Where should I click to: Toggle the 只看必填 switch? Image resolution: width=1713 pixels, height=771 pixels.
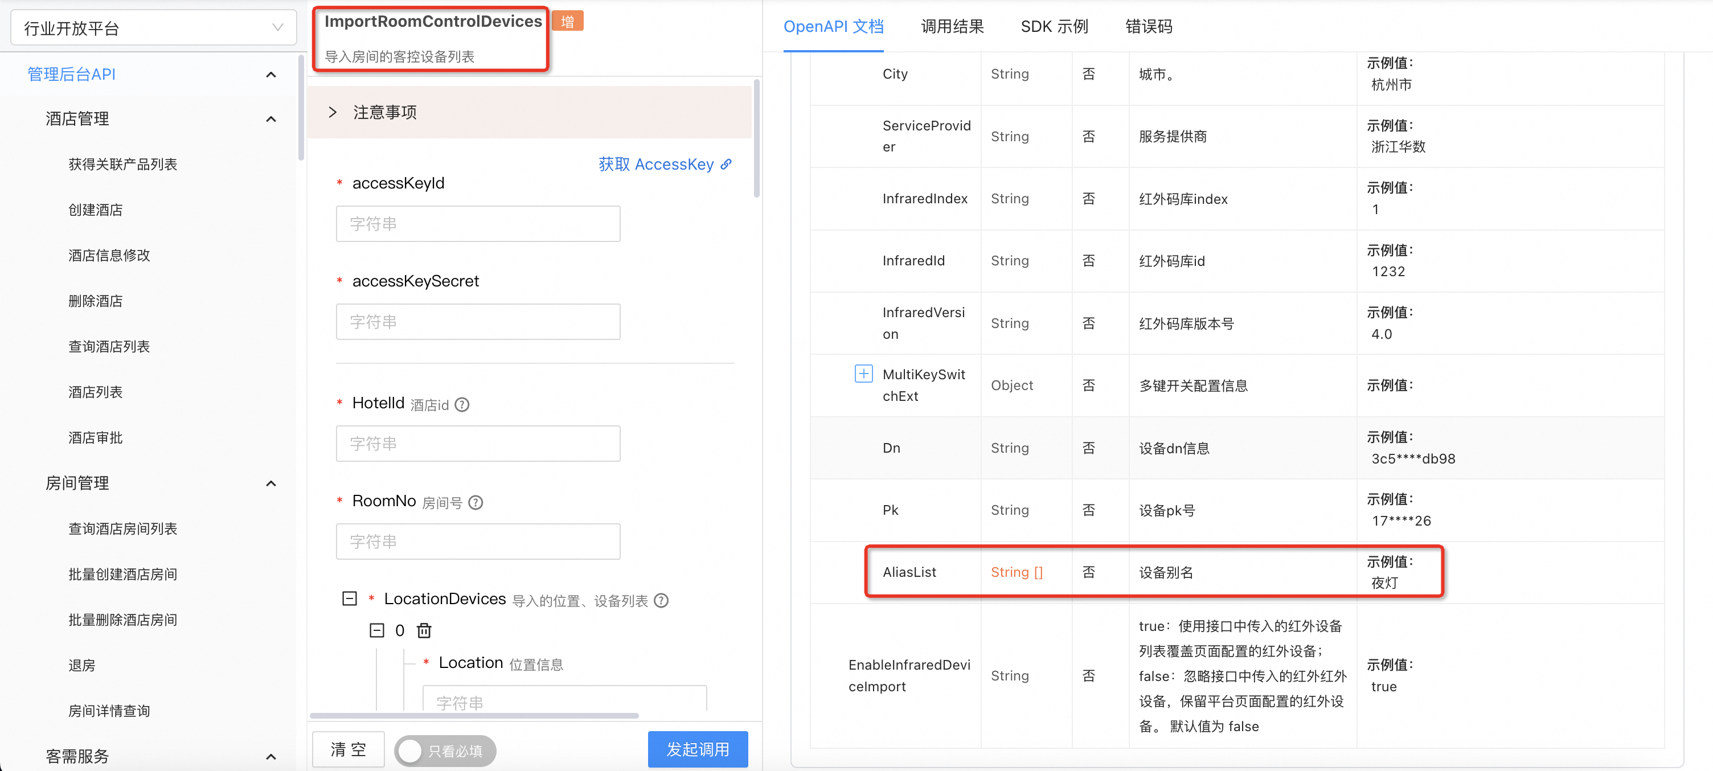[x=444, y=751]
